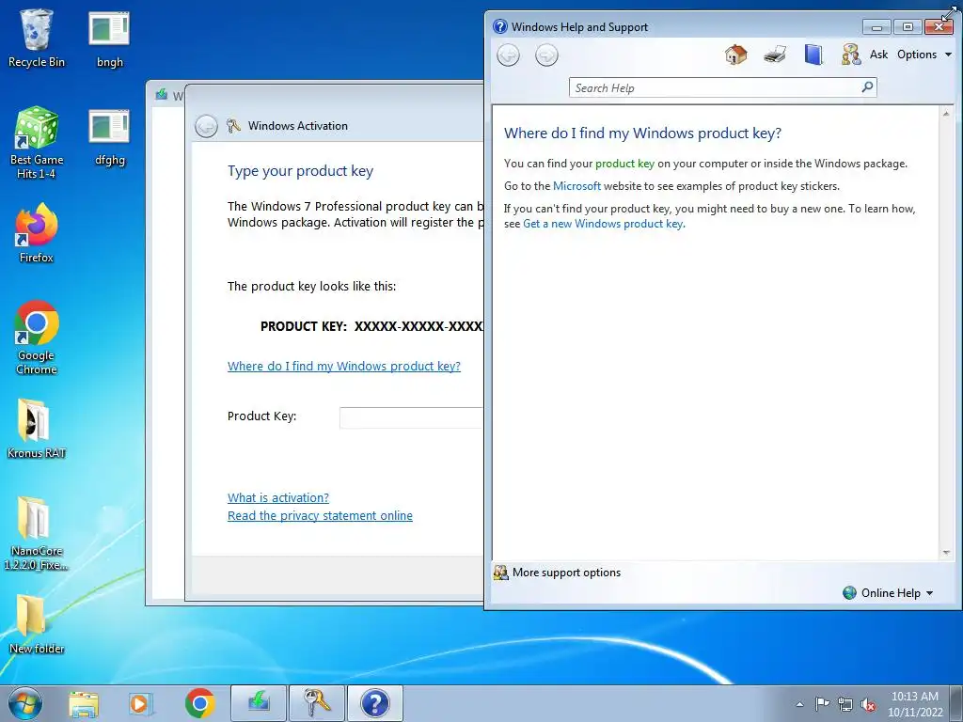This screenshot has height=722, width=963.
Task: Open Help and Support home icon
Action: [735, 55]
